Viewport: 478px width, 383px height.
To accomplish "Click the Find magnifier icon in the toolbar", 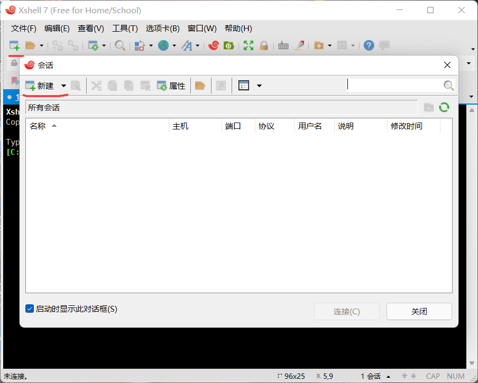I will (x=119, y=45).
